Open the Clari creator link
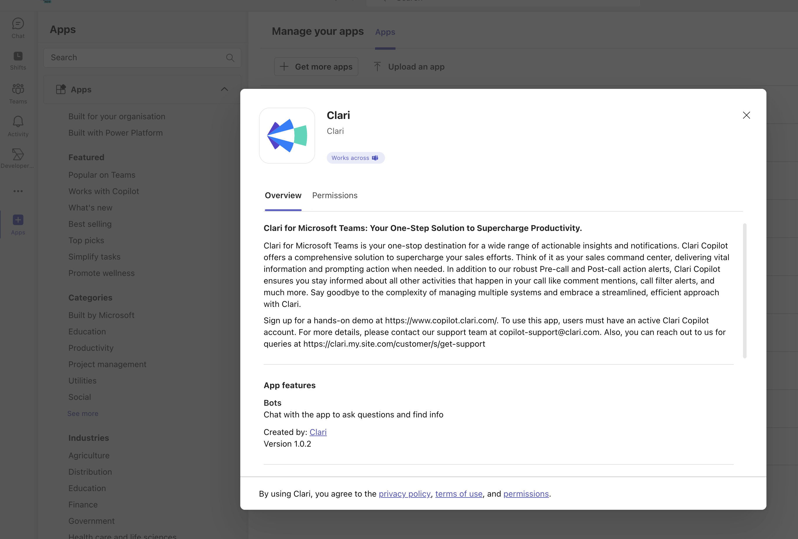 [318, 432]
